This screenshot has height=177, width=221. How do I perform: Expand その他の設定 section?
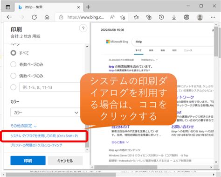[x=23, y=126]
